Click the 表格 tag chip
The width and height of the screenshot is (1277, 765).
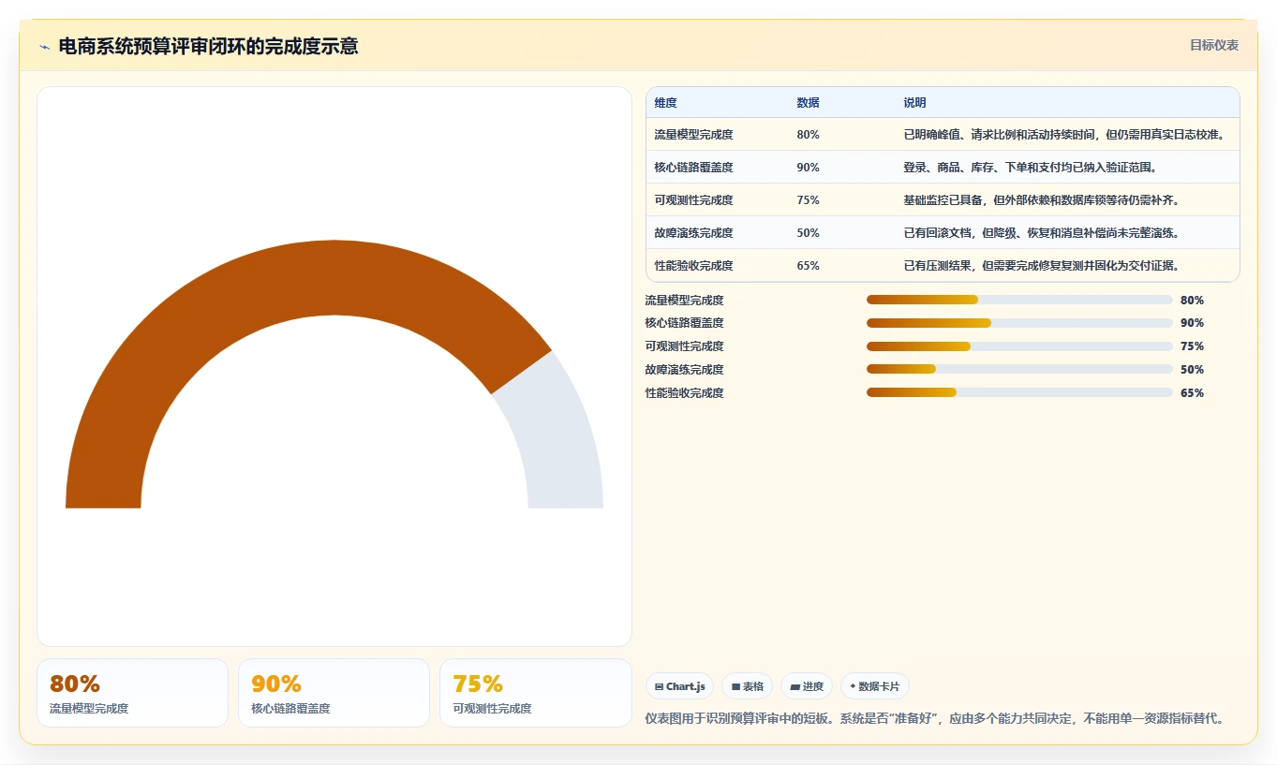pyautogui.click(x=747, y=686)
